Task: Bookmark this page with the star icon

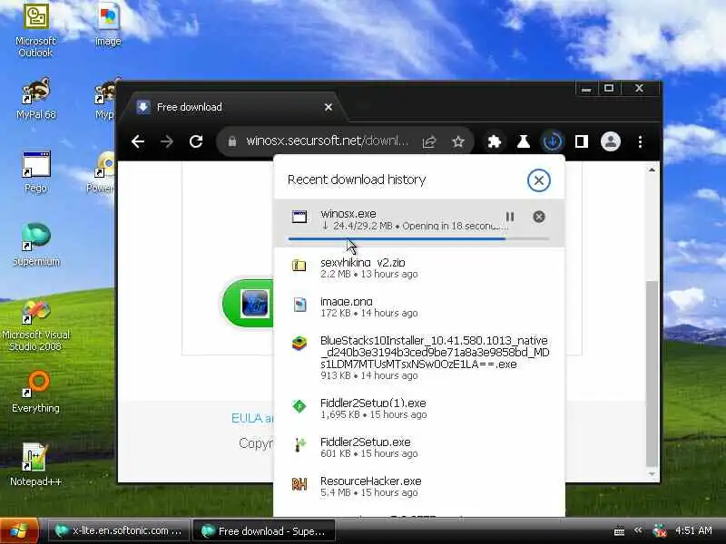Action: pos(458,141)
